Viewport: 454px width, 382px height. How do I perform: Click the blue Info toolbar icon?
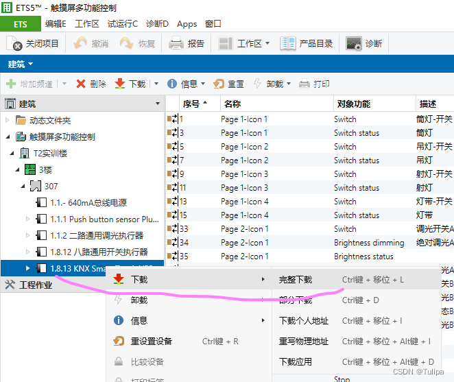(172, 84)
